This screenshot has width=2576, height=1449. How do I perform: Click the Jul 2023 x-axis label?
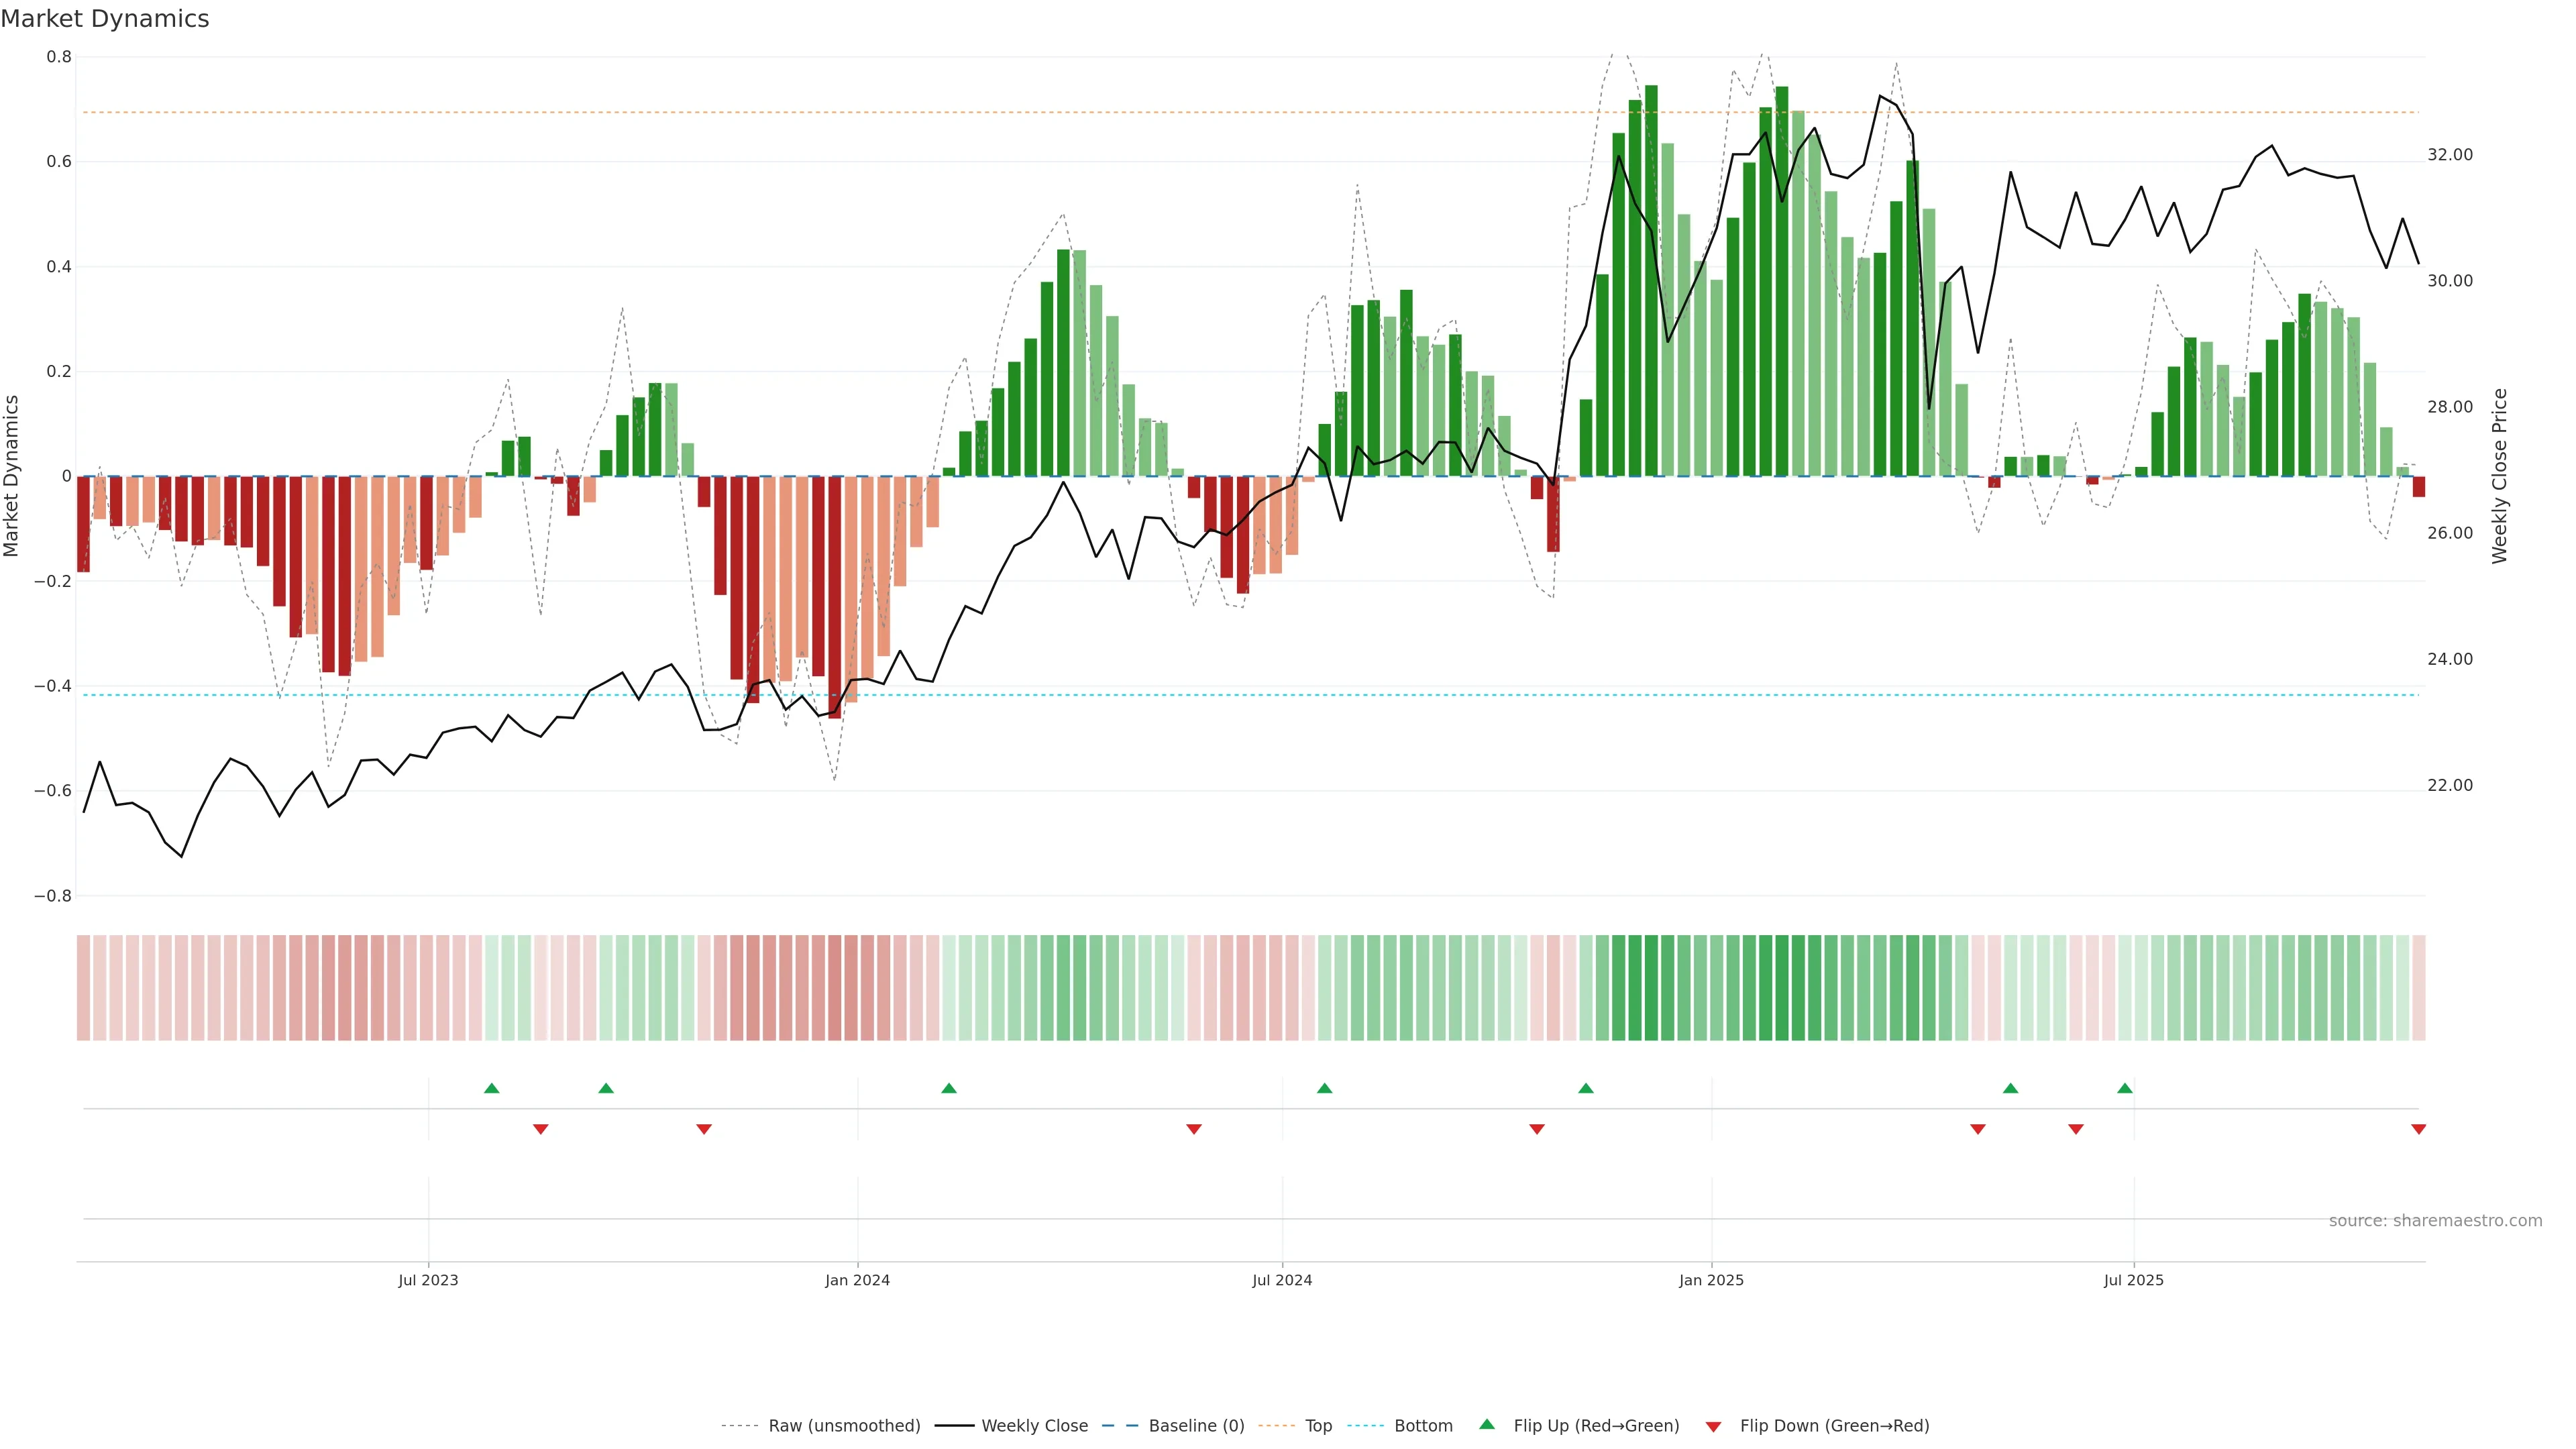428,1280
